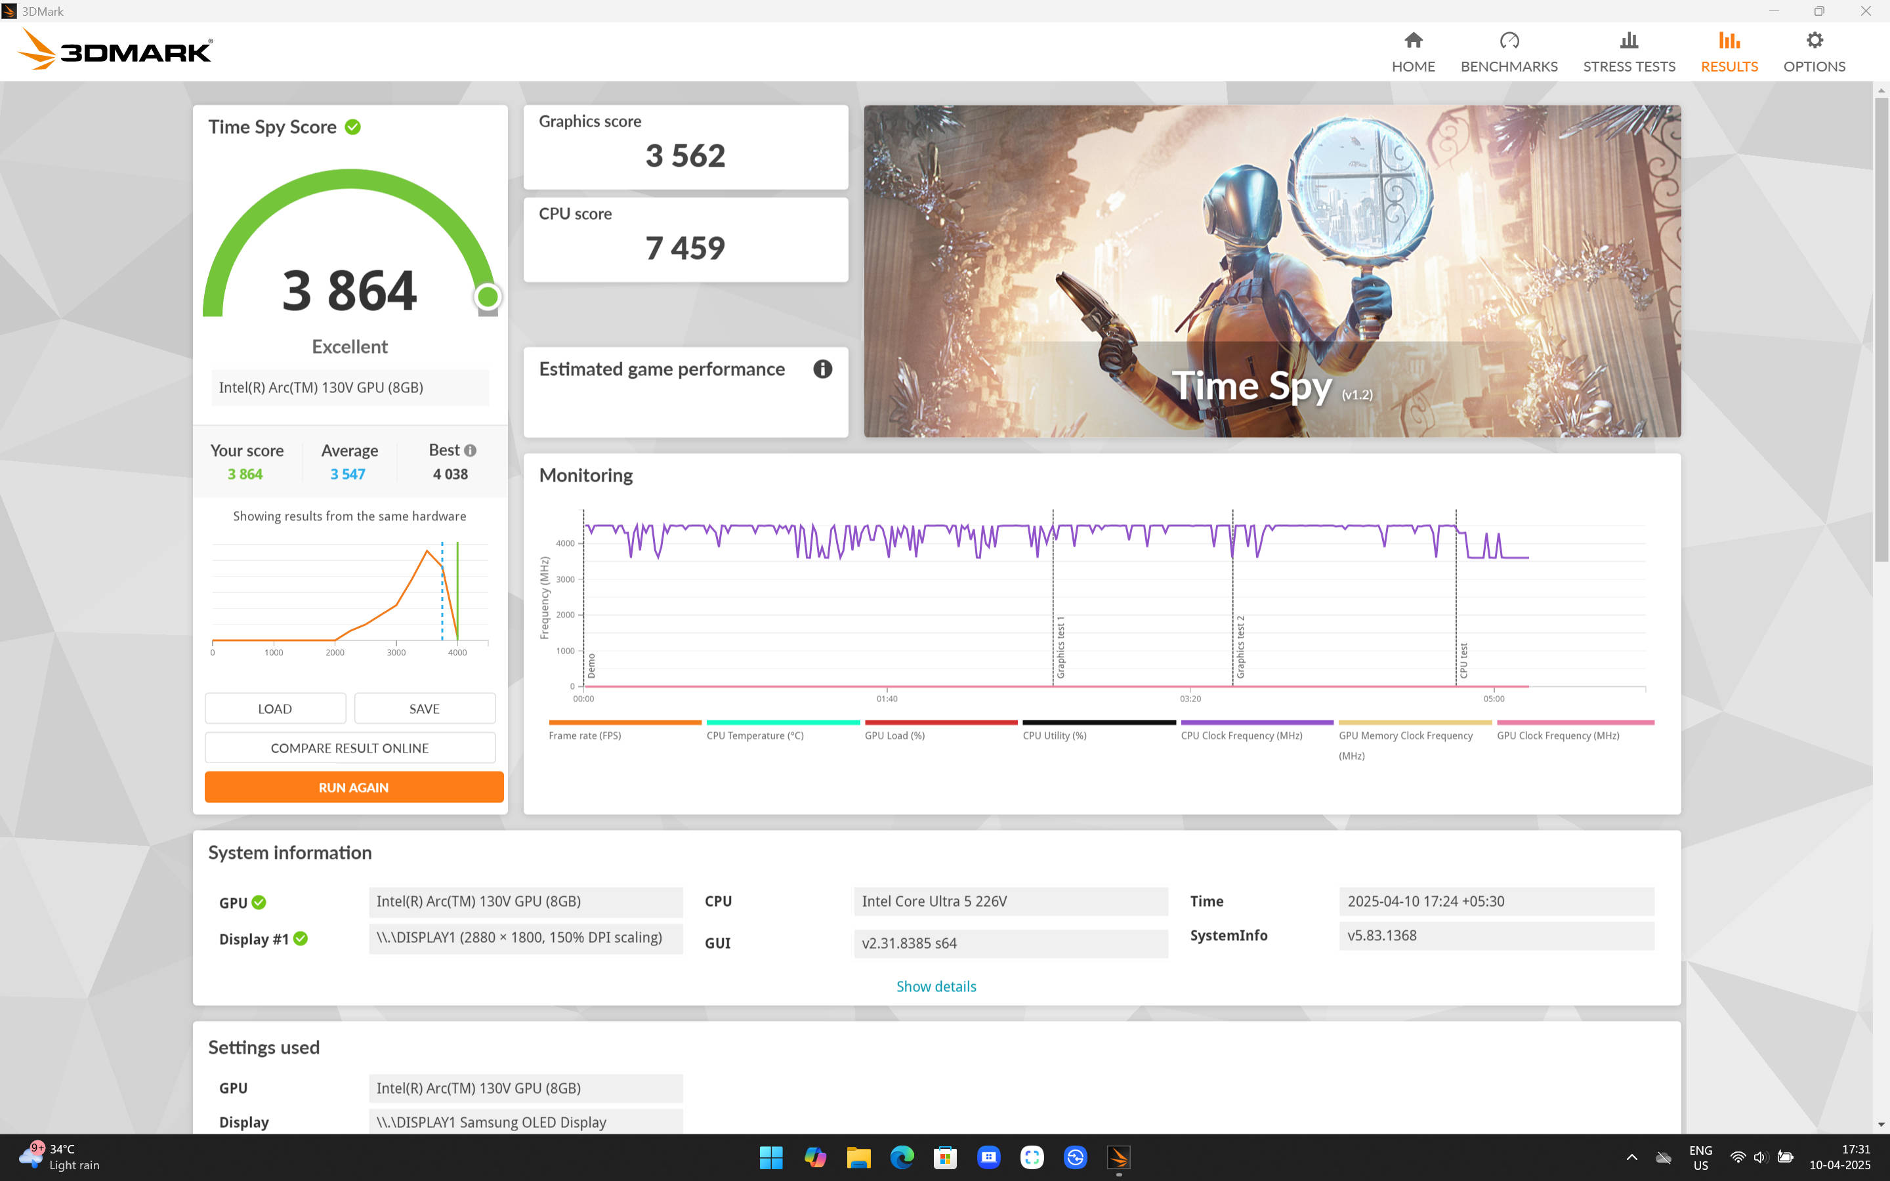The width and height of the screenshot is (1890, 1181).
Task: Switch to the Benchmarks tab
Action: point(1509,52)
